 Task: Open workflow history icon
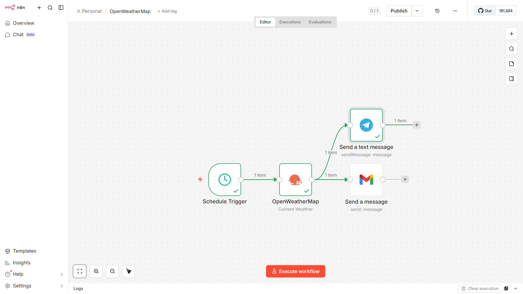click(437, 11)
